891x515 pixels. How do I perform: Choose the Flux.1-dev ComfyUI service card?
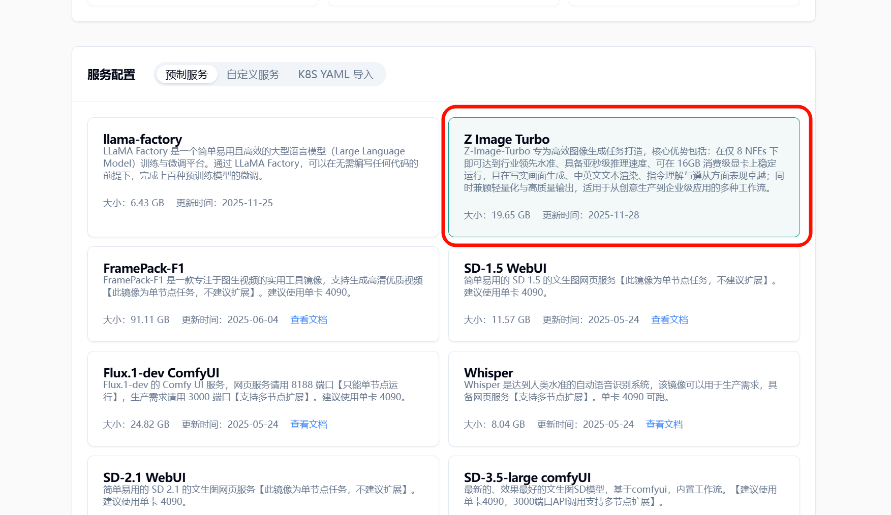(263, 398)
